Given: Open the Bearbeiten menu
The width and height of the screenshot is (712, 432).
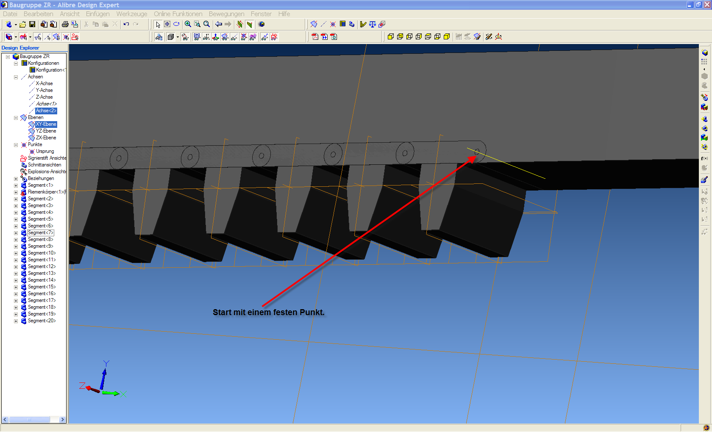Looking at the screenshot, I should (39, 14).
